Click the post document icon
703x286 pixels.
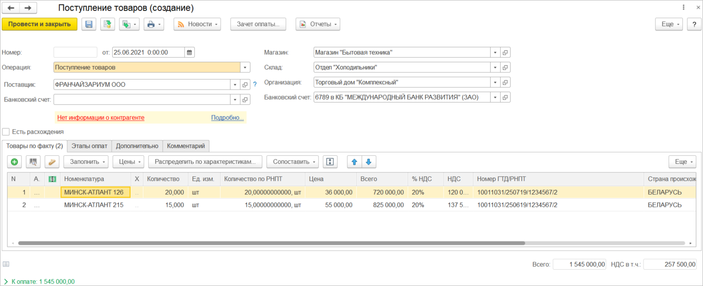(107, 24)
